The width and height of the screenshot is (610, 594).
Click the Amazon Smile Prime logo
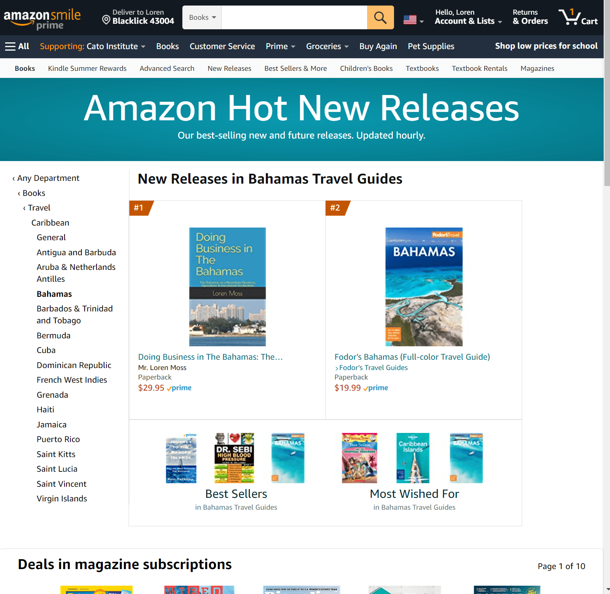(x=42, y=19)
